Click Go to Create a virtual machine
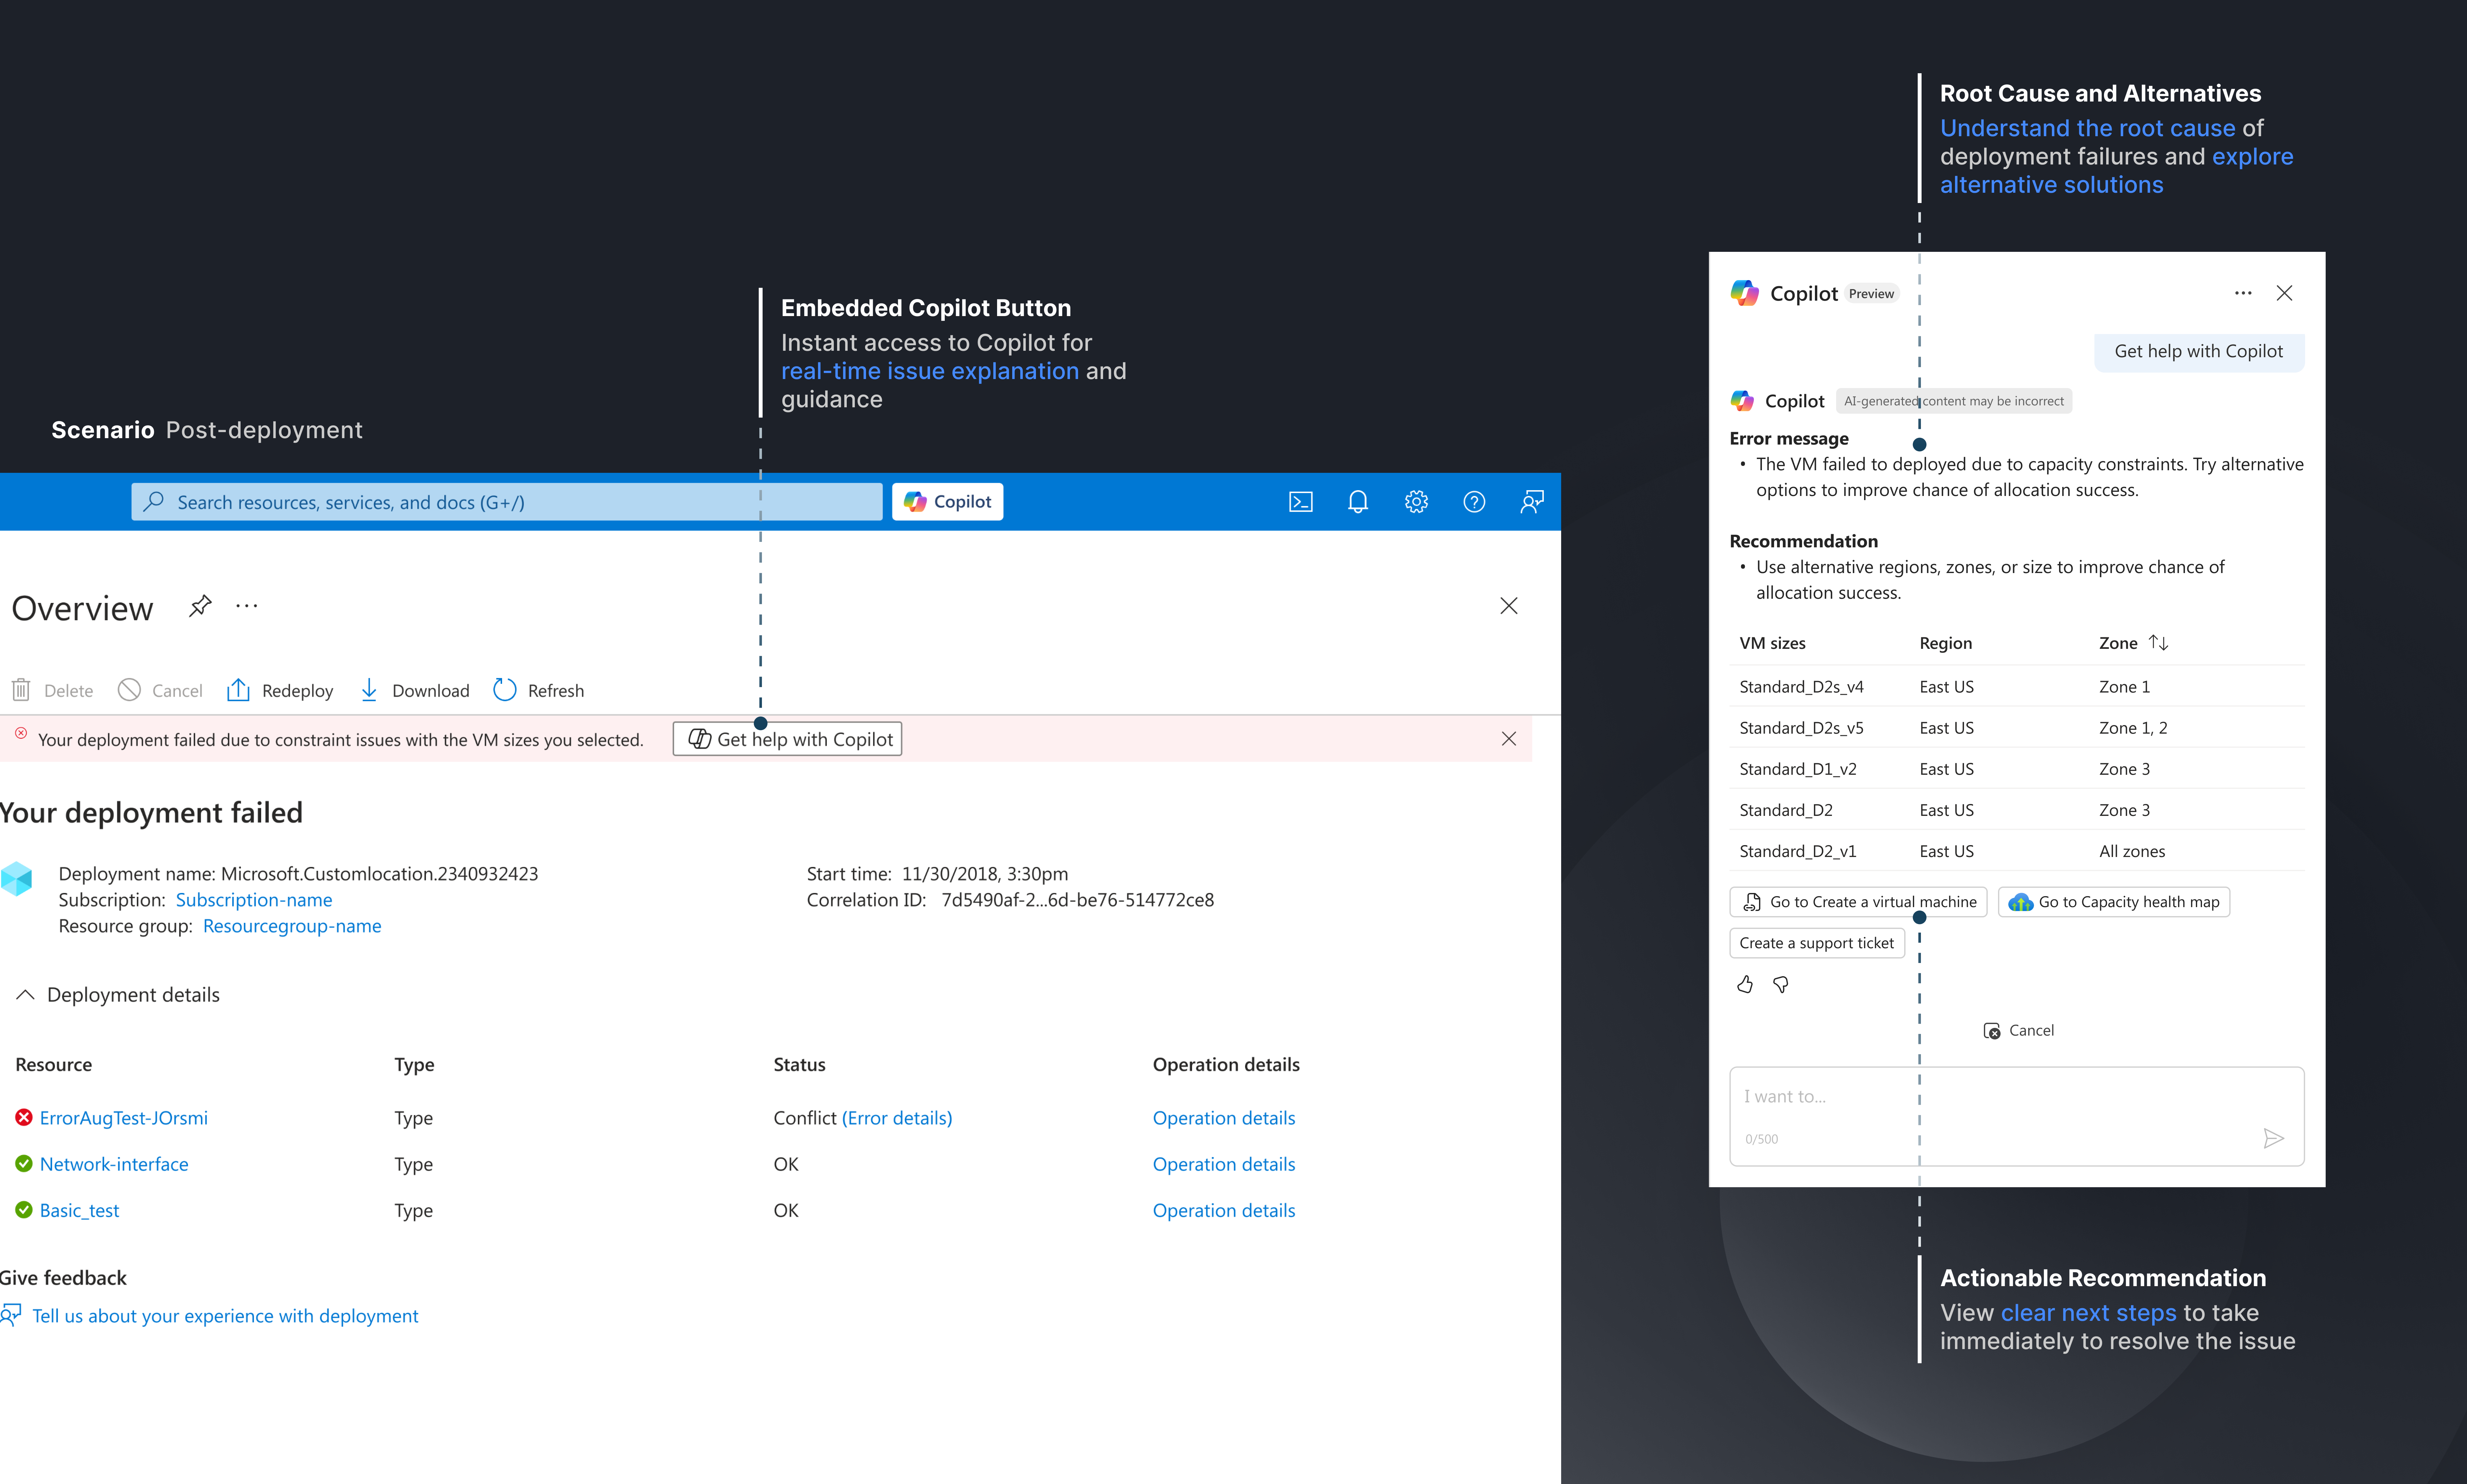Image resolution: width=2467 pixels, height=1484 pixels. (1858, 902)
